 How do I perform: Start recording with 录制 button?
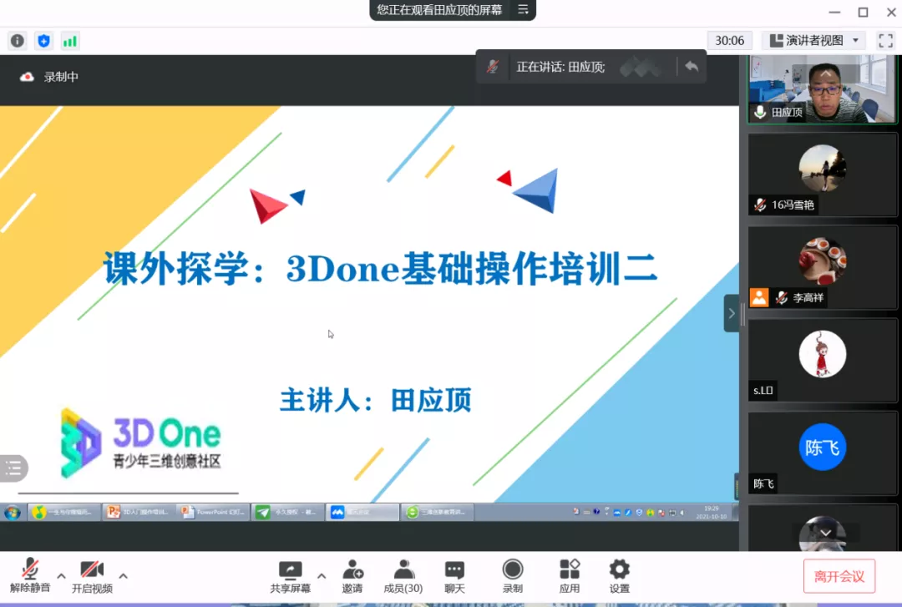(x=513, y=576)
